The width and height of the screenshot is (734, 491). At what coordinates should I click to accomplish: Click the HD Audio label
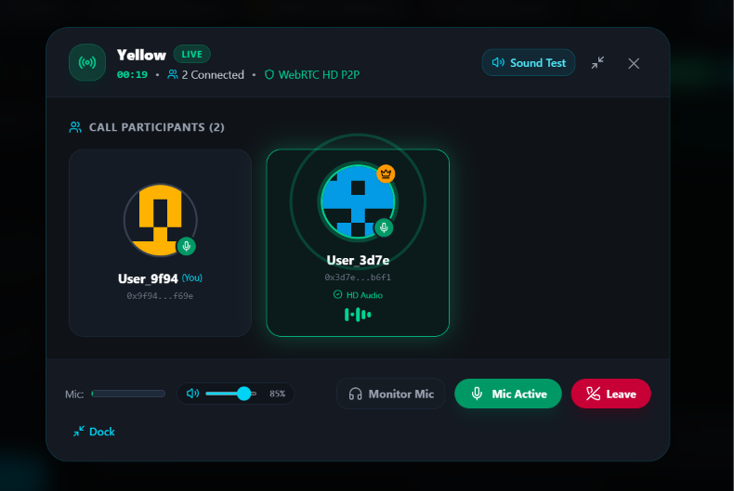point(364,295)
